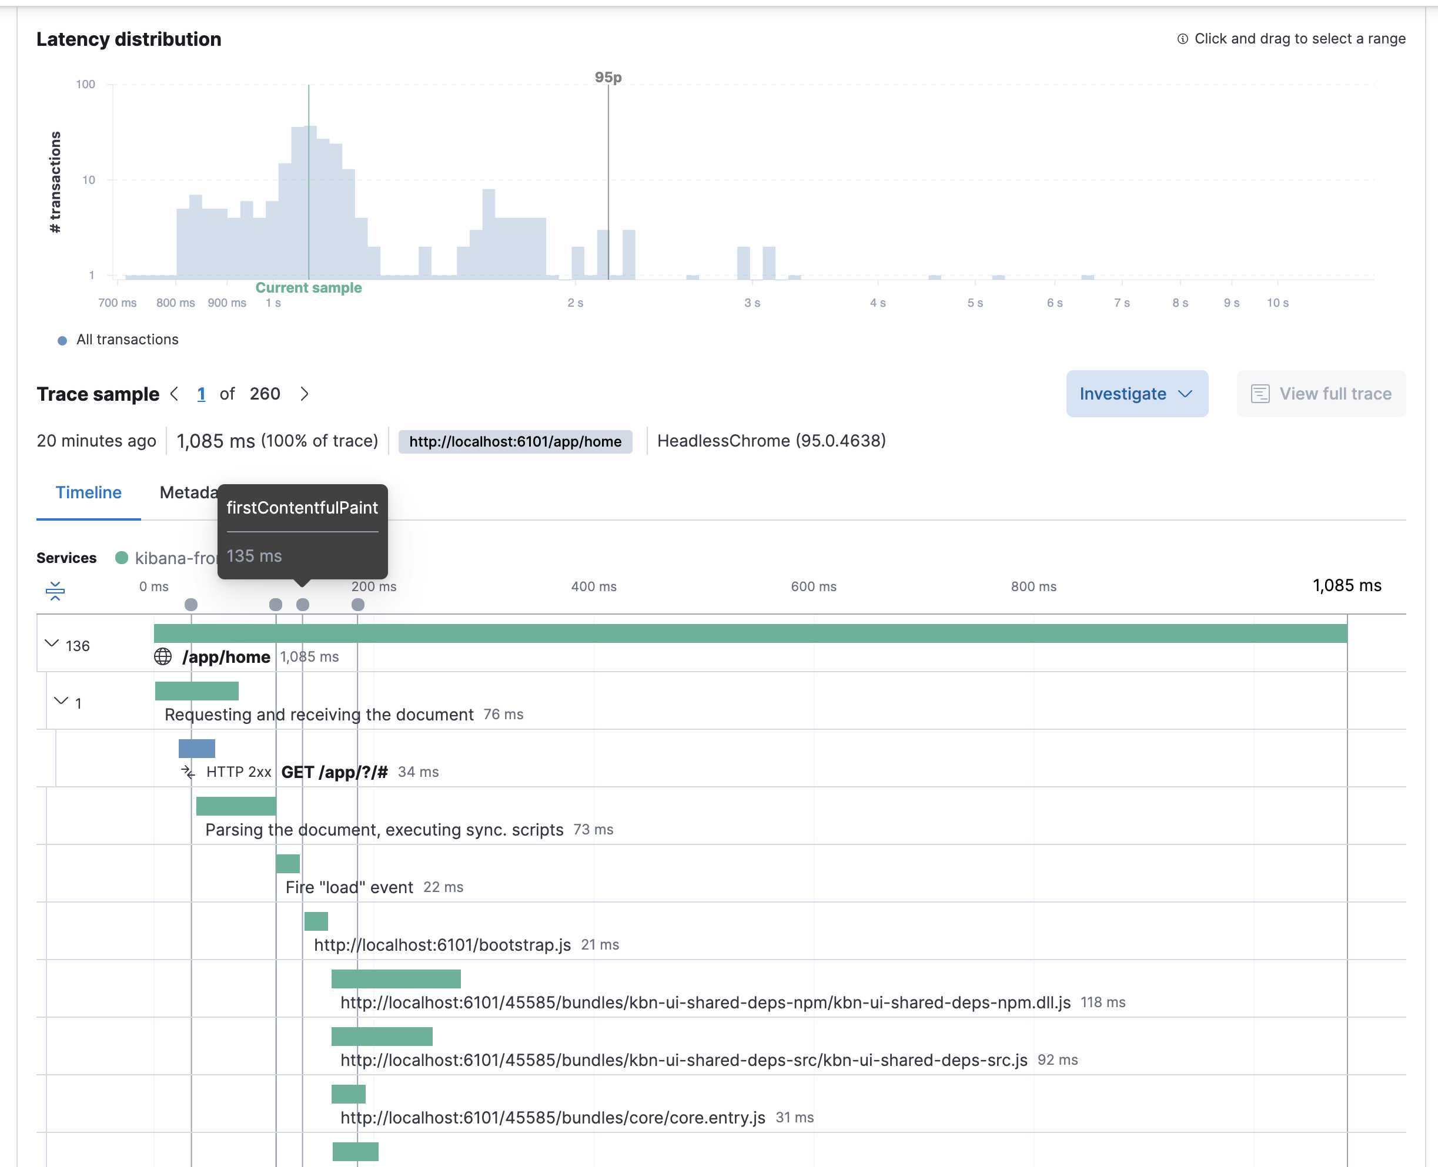The height and width of the screenshot is (1167, 1438).
Task: Click the next trace sample arrow
Action: [x=305, y=394]
